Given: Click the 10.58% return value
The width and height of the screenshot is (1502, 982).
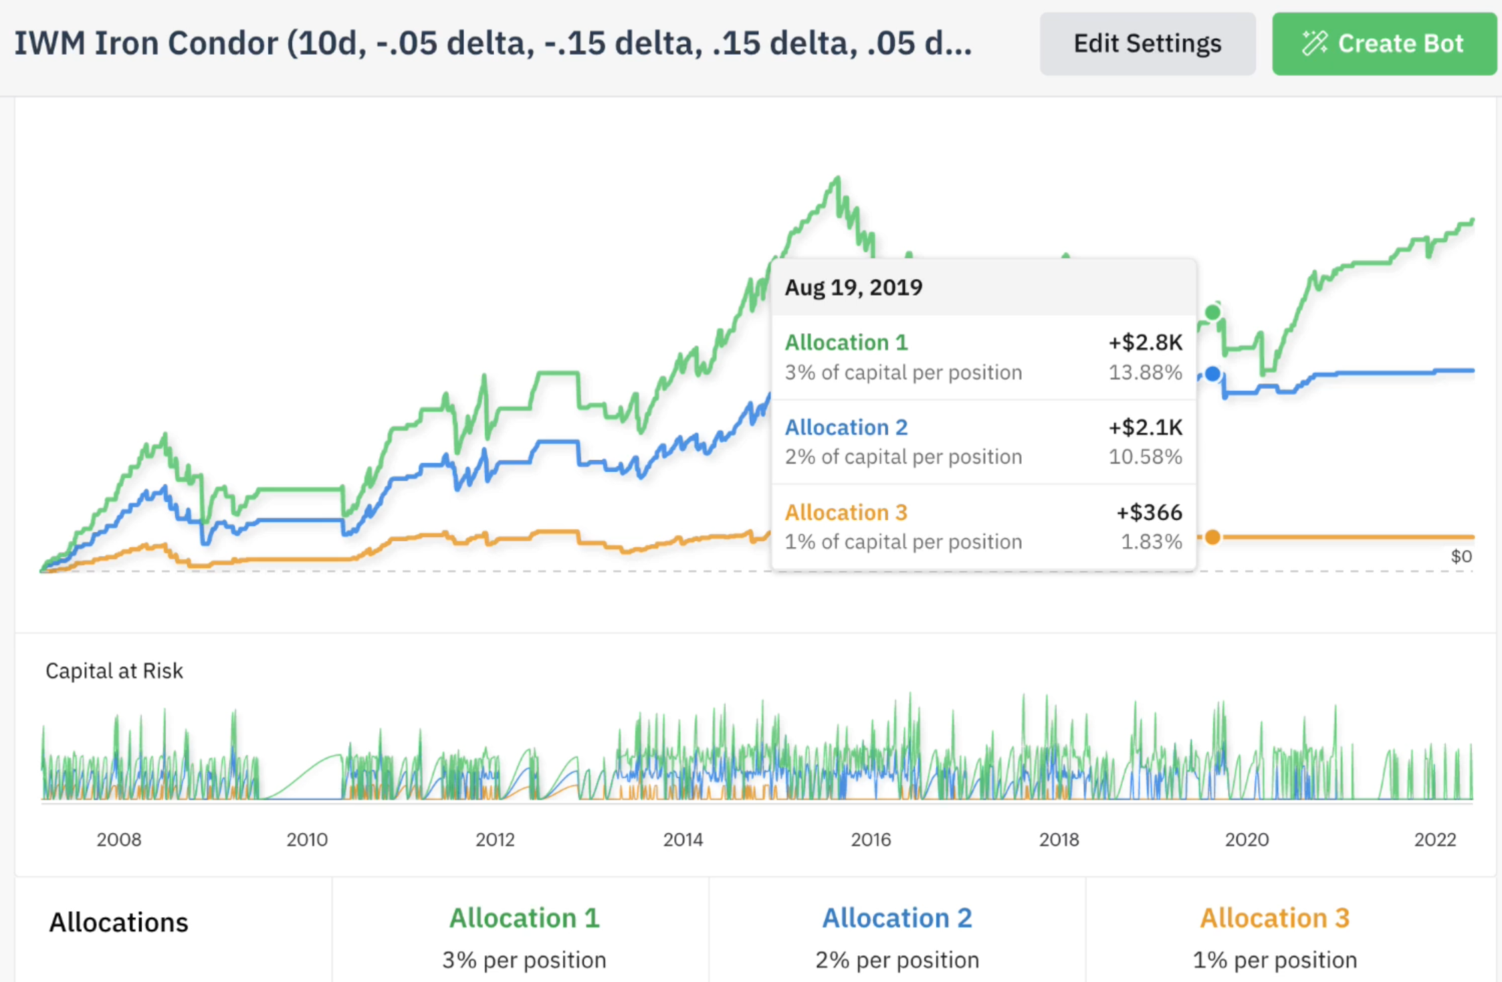Looking at the screenshot, I should coord(1146,457).
